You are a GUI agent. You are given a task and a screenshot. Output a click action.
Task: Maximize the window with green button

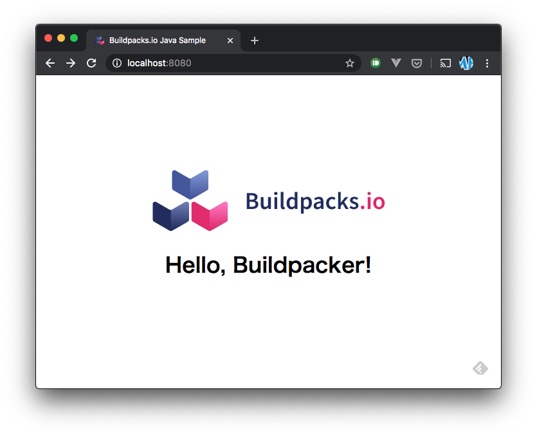74,38
